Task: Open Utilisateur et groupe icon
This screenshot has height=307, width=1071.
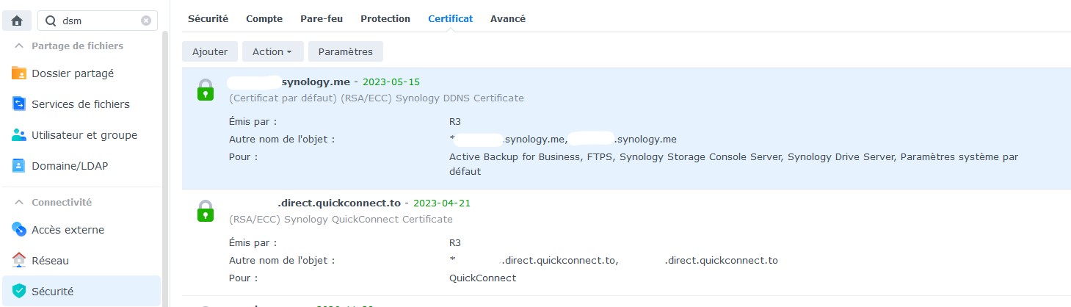Action: (x=19, y=135)
